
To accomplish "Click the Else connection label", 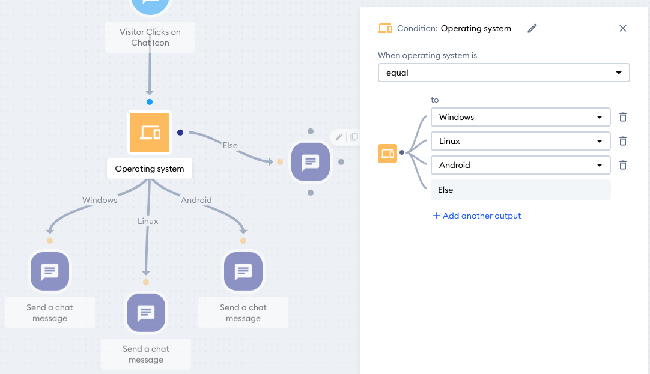I will (x=230, y=145).
